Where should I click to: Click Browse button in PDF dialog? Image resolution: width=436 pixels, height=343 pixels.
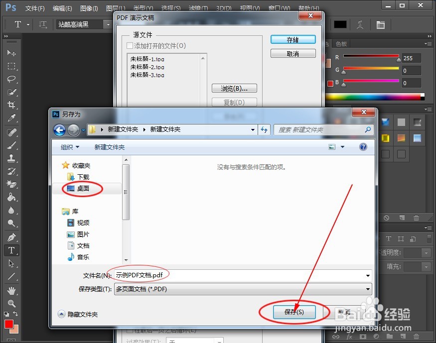[234, 89]
